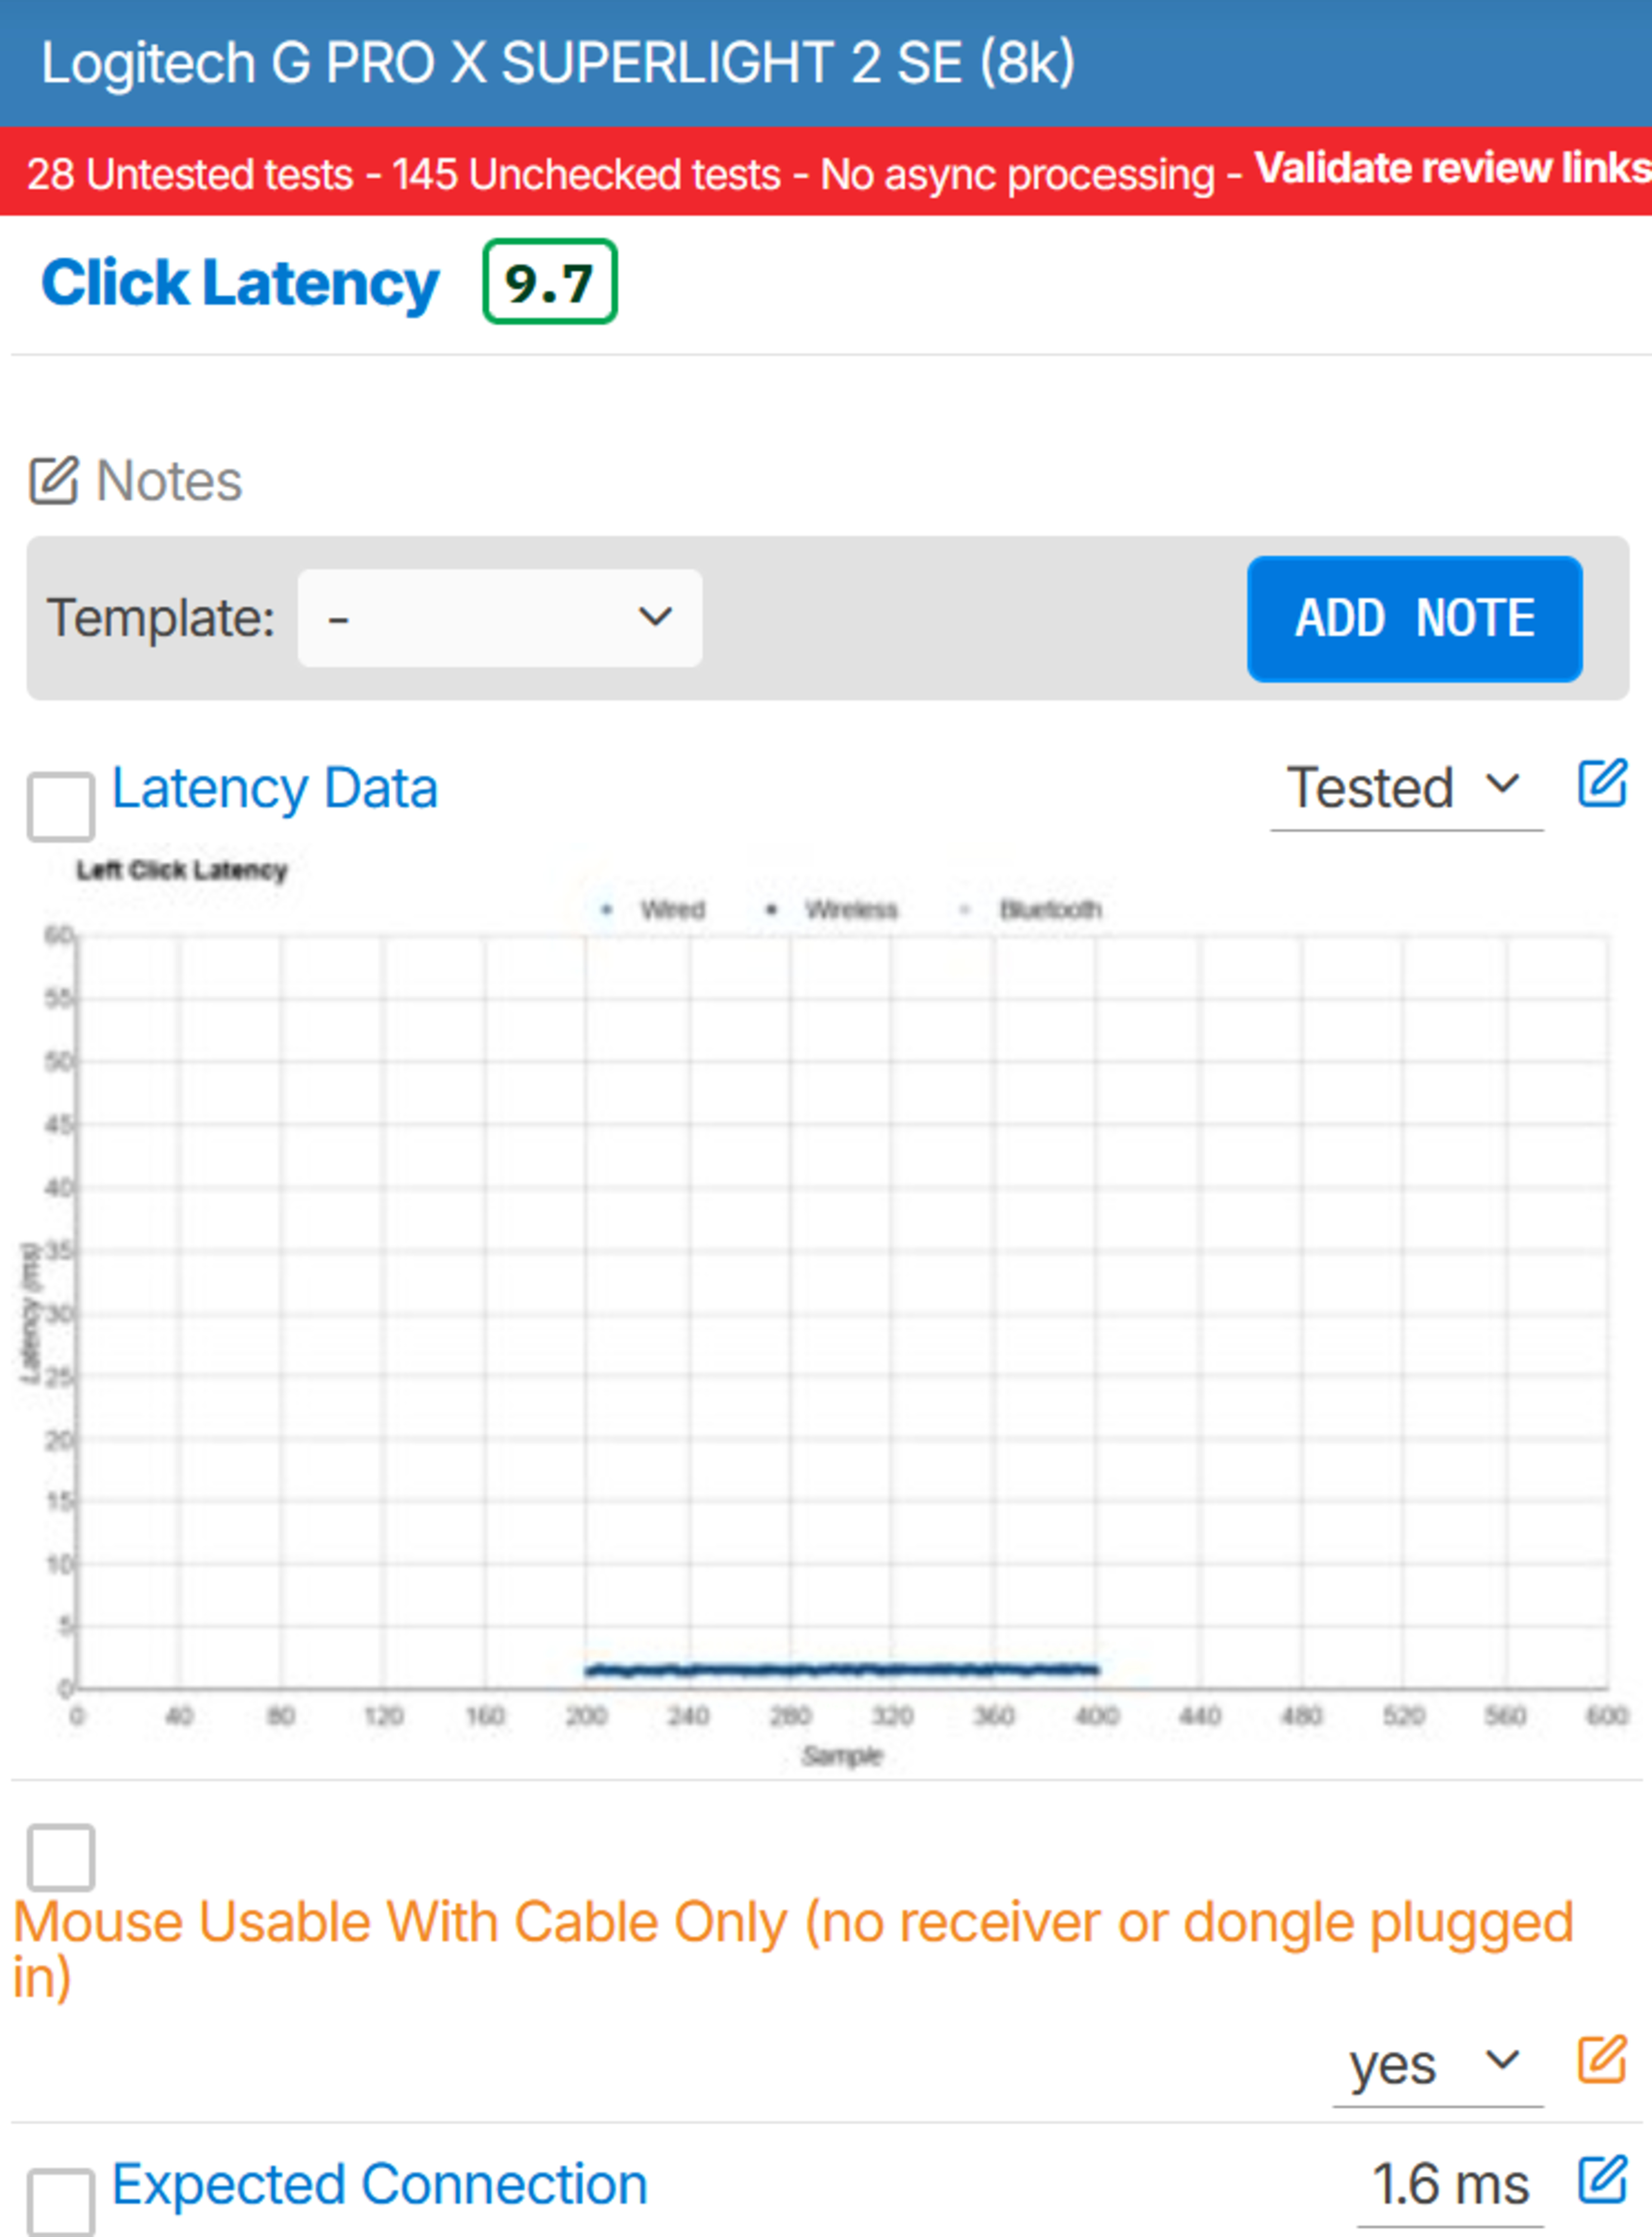
Task: Click edit icon beside Latency Data status
Action: click(1602, 783)
